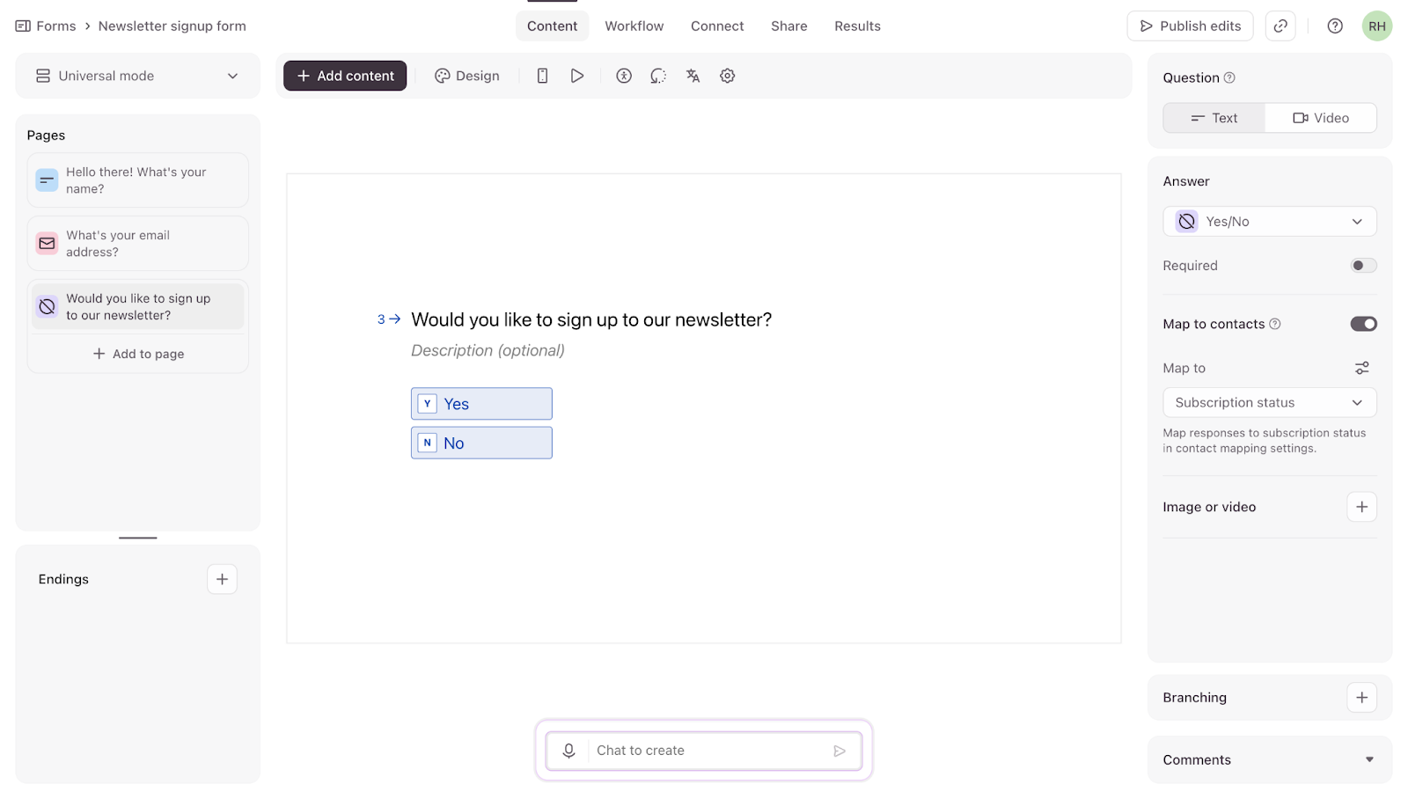Open the mobile preview icon
The image size is (1408, 799).
coord(542,76)
